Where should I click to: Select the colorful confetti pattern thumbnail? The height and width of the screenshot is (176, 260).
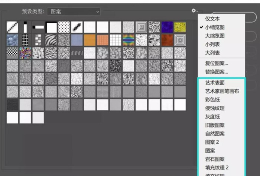click(25, 53)
